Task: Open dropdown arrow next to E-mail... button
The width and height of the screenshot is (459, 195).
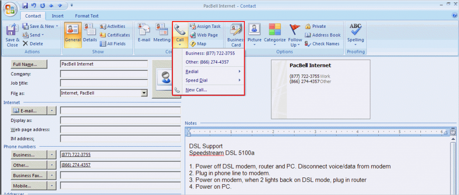Action: coord(52,111)
